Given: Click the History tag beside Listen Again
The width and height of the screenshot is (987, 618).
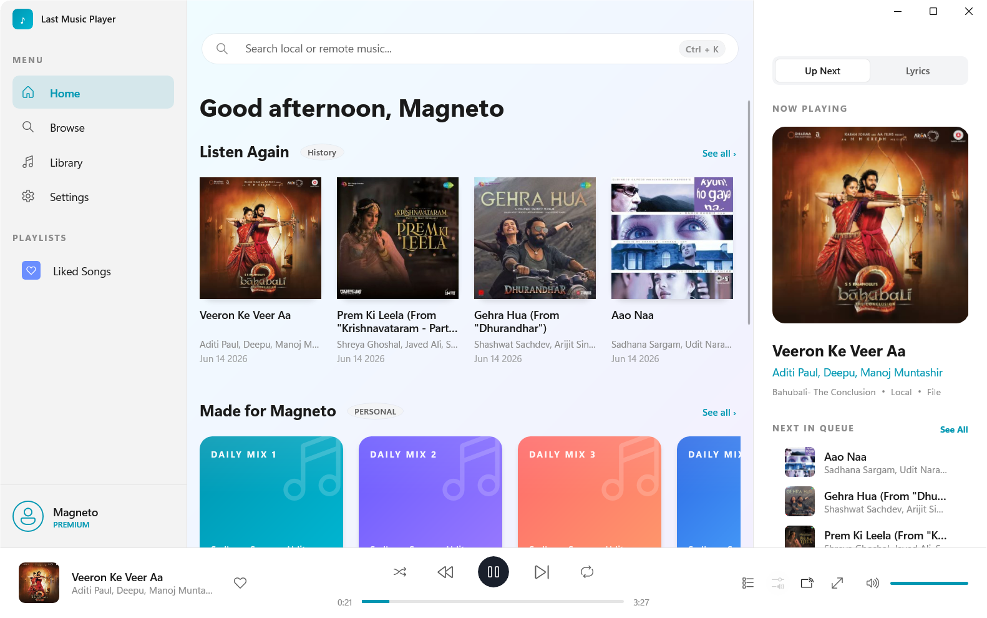Looking at the screenshot, I should point(322,152).
